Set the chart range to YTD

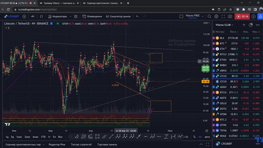pos(43,137)
